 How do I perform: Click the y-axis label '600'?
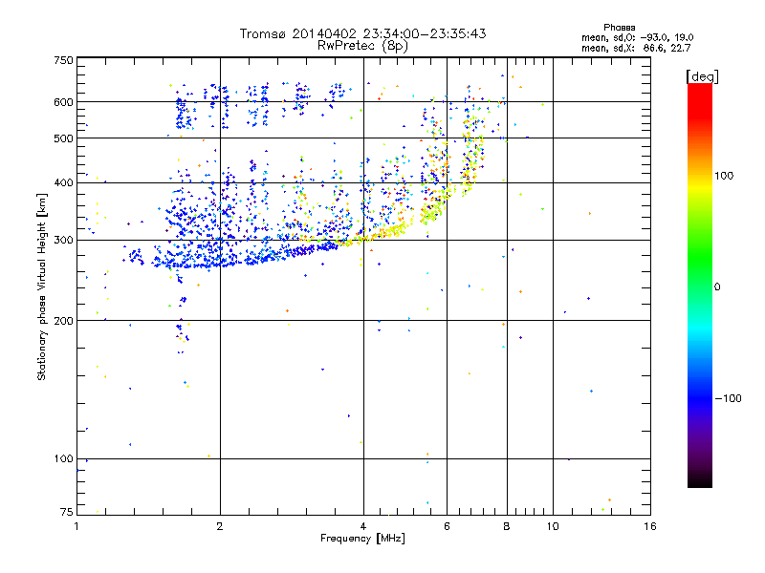click(x=63, y=102)
